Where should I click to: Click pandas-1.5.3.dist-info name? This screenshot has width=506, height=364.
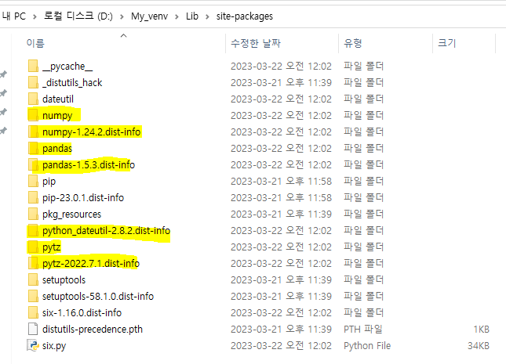tap(89, 165)
